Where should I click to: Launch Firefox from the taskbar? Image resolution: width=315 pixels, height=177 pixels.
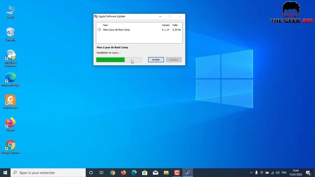tap(124, 173)
